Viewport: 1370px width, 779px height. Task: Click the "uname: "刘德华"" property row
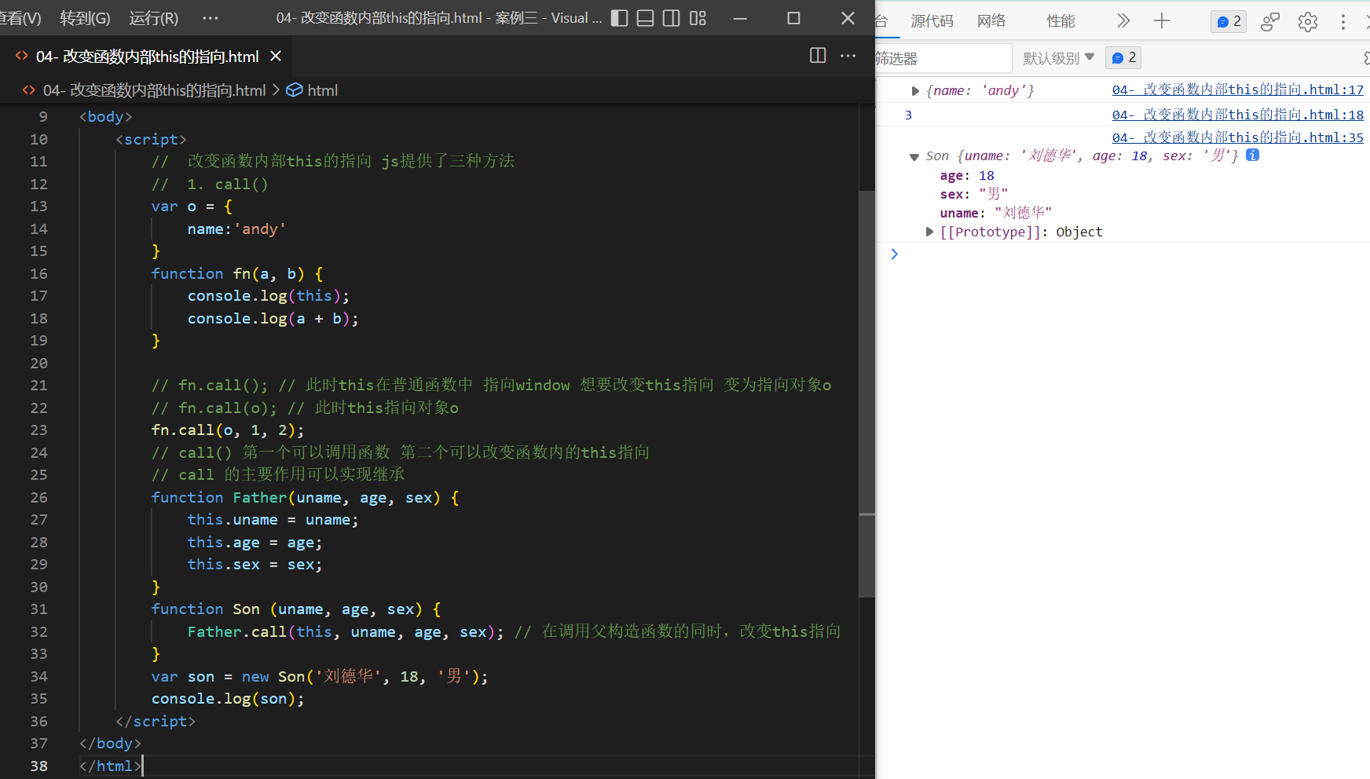[995, 213]
